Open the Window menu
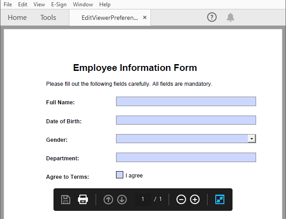Viewport: 286px width, 219px height. [83, 5]
